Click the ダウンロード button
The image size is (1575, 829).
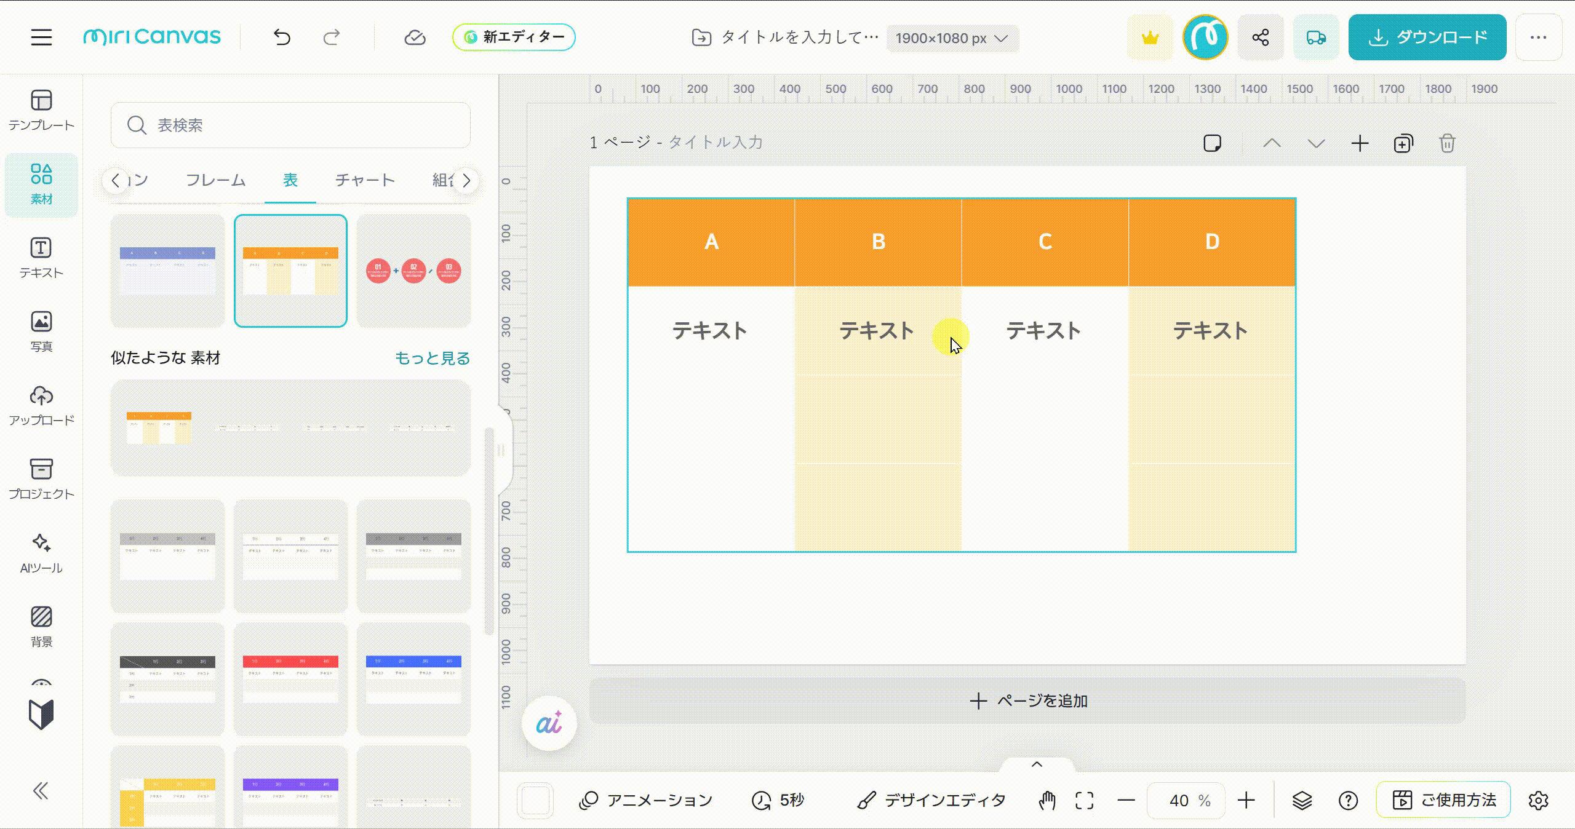(x=1427, y=38)
